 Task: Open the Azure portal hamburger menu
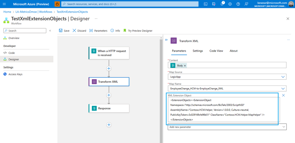[x=4, y=4]
